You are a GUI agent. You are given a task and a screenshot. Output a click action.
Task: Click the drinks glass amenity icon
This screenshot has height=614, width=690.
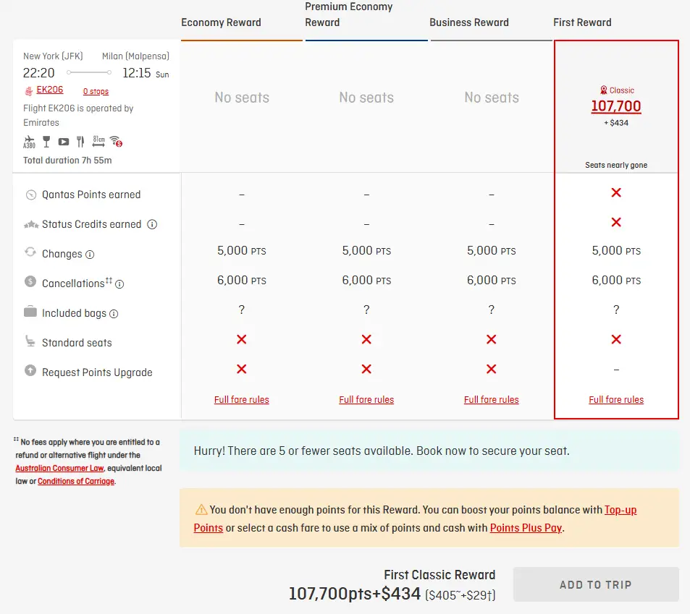[46, 142]
